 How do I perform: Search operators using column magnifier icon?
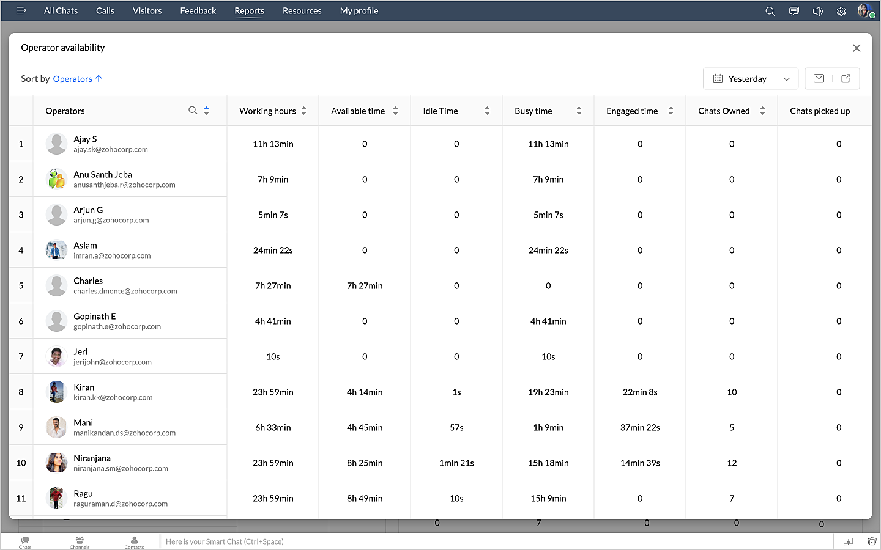coord(193,111)
